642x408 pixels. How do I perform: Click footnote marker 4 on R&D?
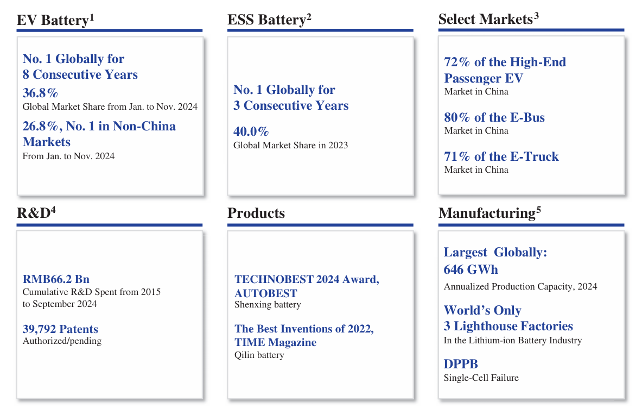(54, 210)
